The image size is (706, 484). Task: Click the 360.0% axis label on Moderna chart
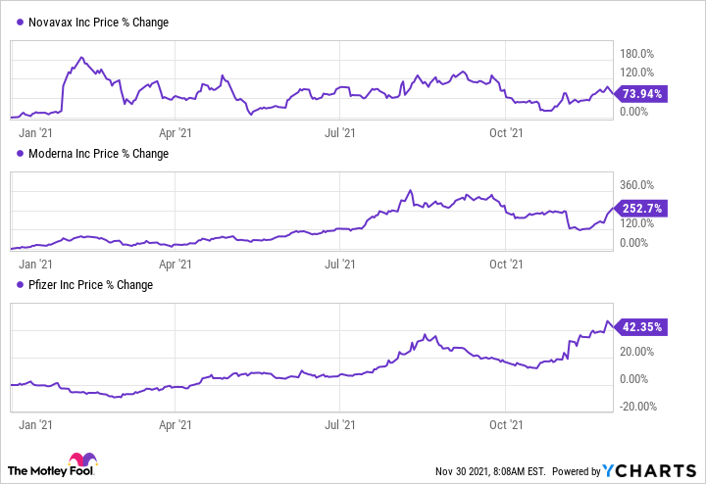tap(632, 185)
